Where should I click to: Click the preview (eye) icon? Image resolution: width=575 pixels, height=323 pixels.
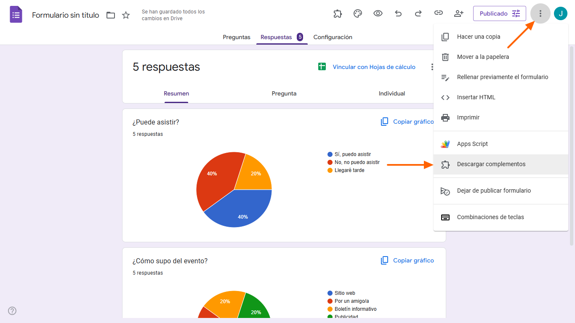coord(378,13)
